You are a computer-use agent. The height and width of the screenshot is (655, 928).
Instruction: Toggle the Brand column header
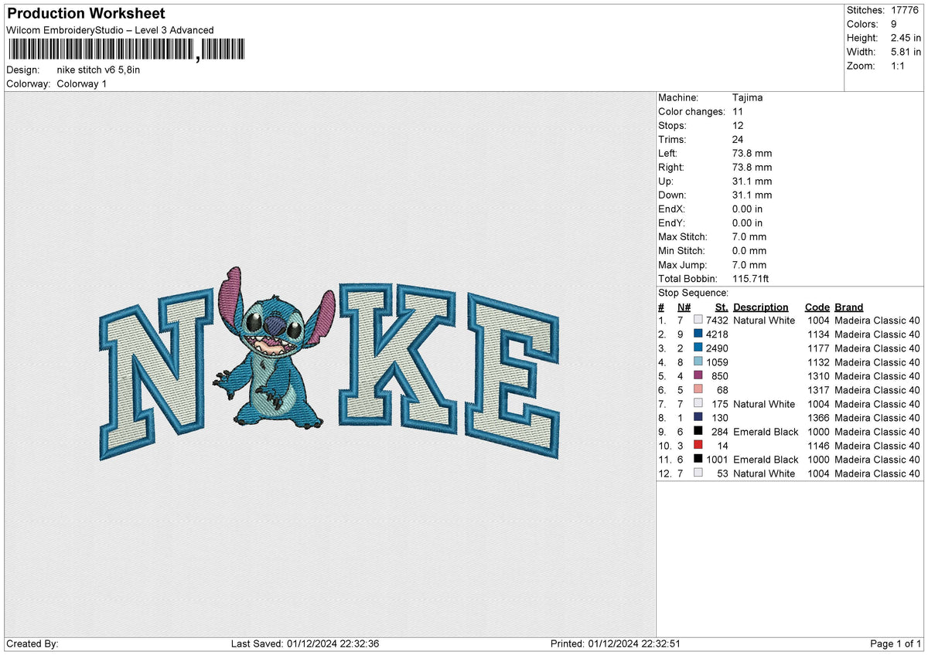(x=848, y=307)
